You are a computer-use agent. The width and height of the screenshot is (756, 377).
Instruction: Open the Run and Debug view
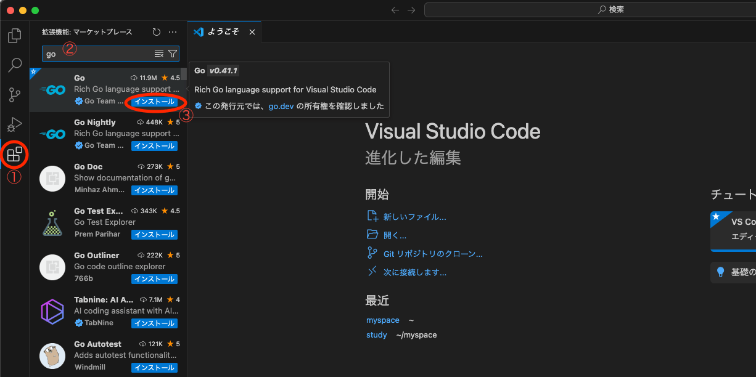point(14,124)
